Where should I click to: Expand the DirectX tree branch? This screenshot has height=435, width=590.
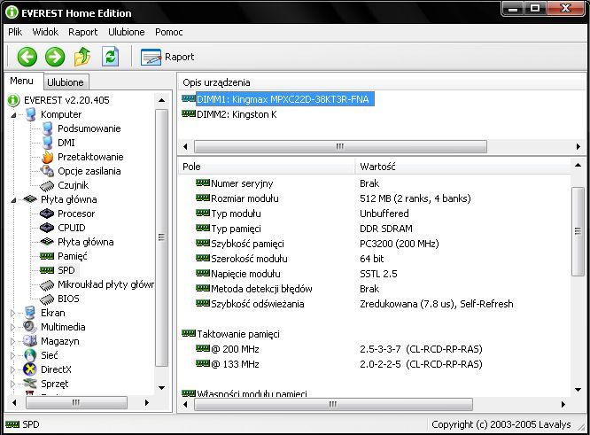pyautogui.click(x=12, y=370)
